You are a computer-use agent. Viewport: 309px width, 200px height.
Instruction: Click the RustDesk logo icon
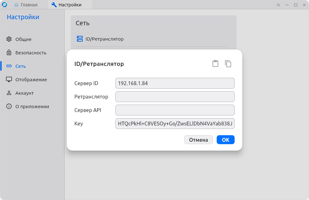(4, 5)
